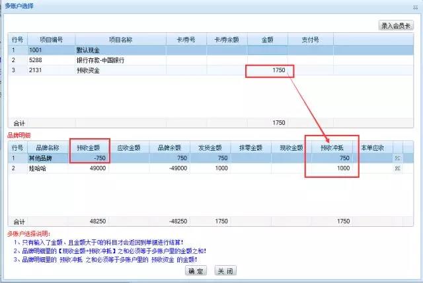Click the 发货金额 column header
The image size is (423, 283).
click(210, 147)
